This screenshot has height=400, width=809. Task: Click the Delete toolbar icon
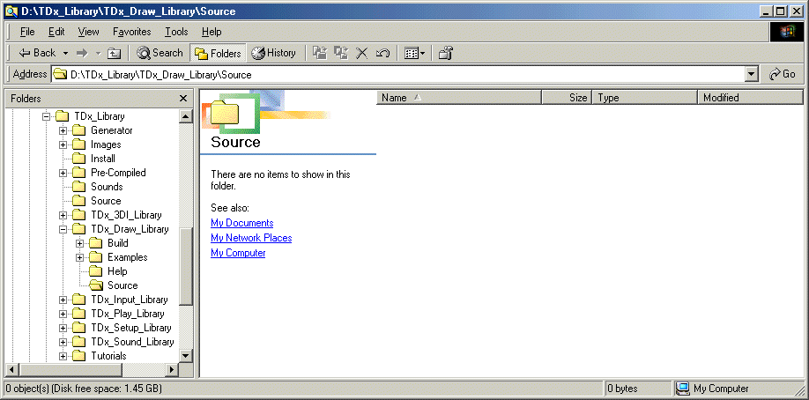[361, 53]
